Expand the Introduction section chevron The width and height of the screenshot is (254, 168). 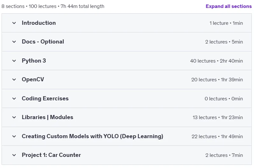pyautogui.click(x=14, y=23)
